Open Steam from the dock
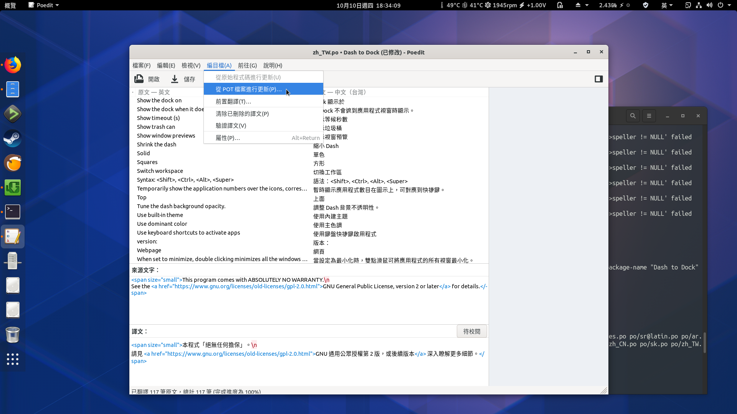Viewport: 737px width, 414px height. [x=13, y=138]
